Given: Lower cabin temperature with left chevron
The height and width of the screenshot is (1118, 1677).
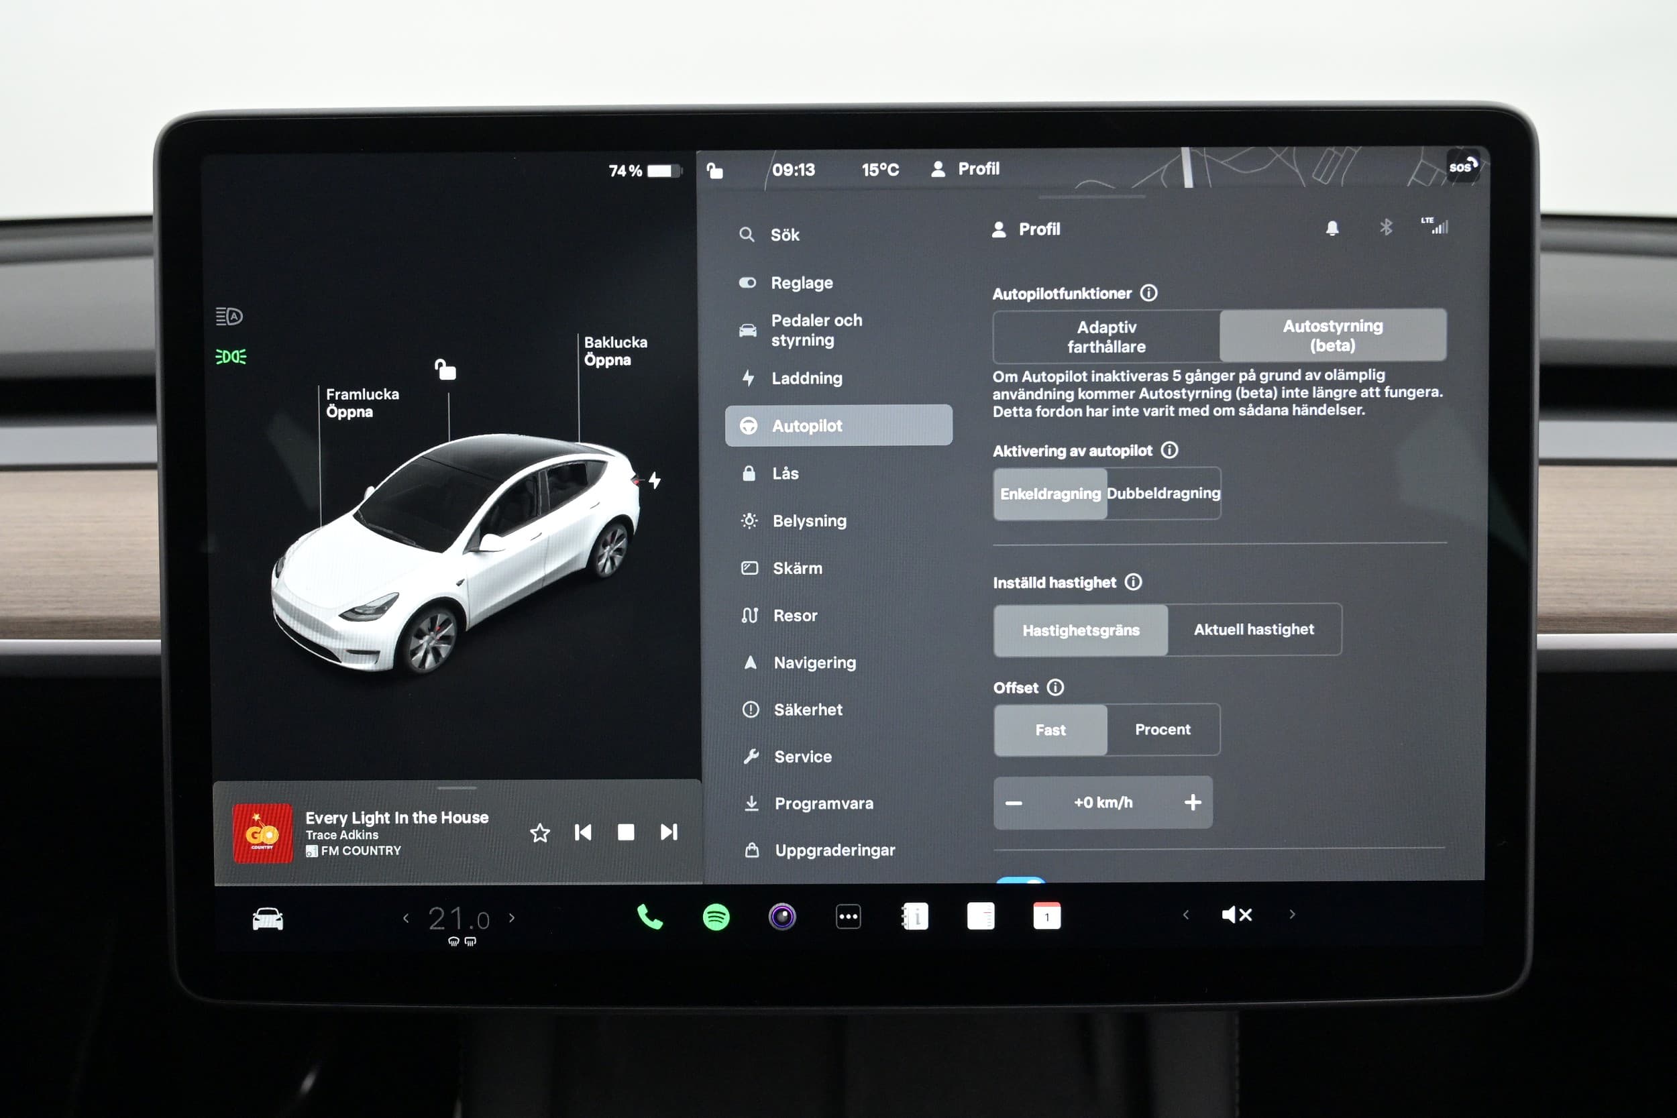Looking at the screenshot, I should click(406, 918).
